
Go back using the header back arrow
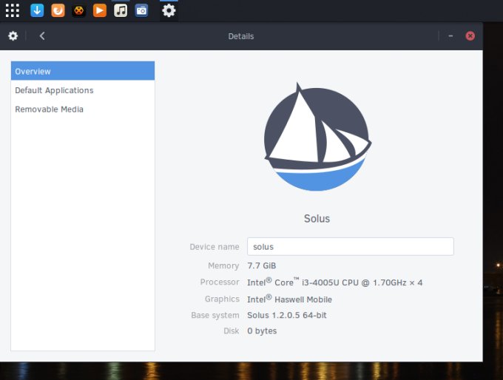pos(42,36)
